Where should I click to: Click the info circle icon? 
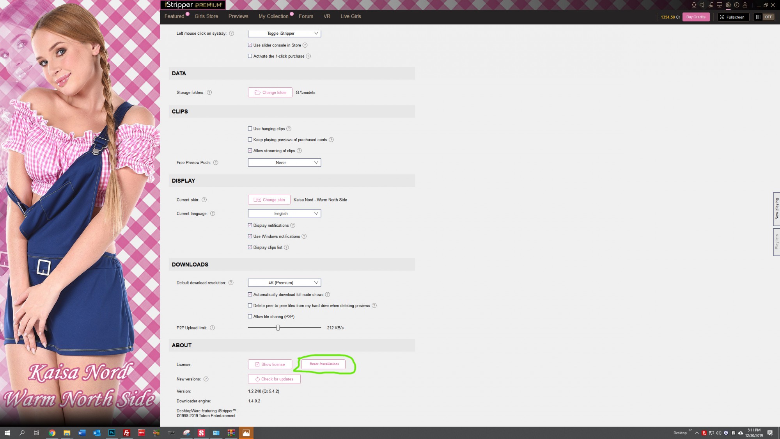(x=737, y=5)
